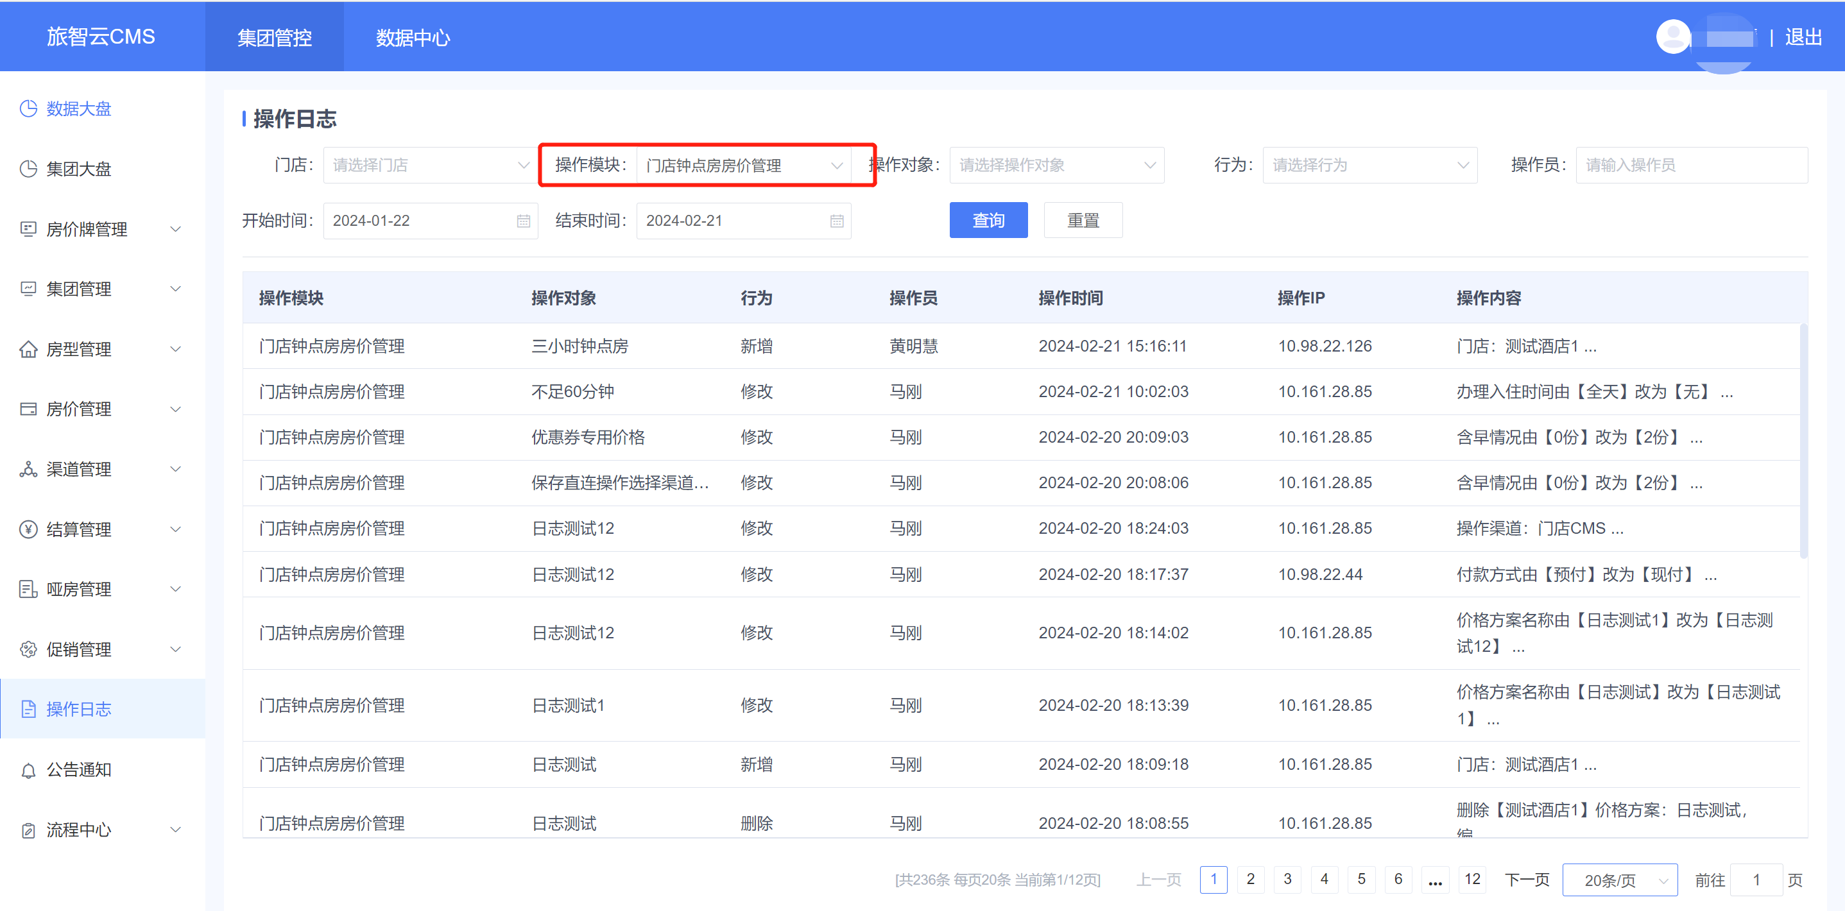Switch to the 数据中心 tab
Screen dimensions: 1845x911
(413, 37)
